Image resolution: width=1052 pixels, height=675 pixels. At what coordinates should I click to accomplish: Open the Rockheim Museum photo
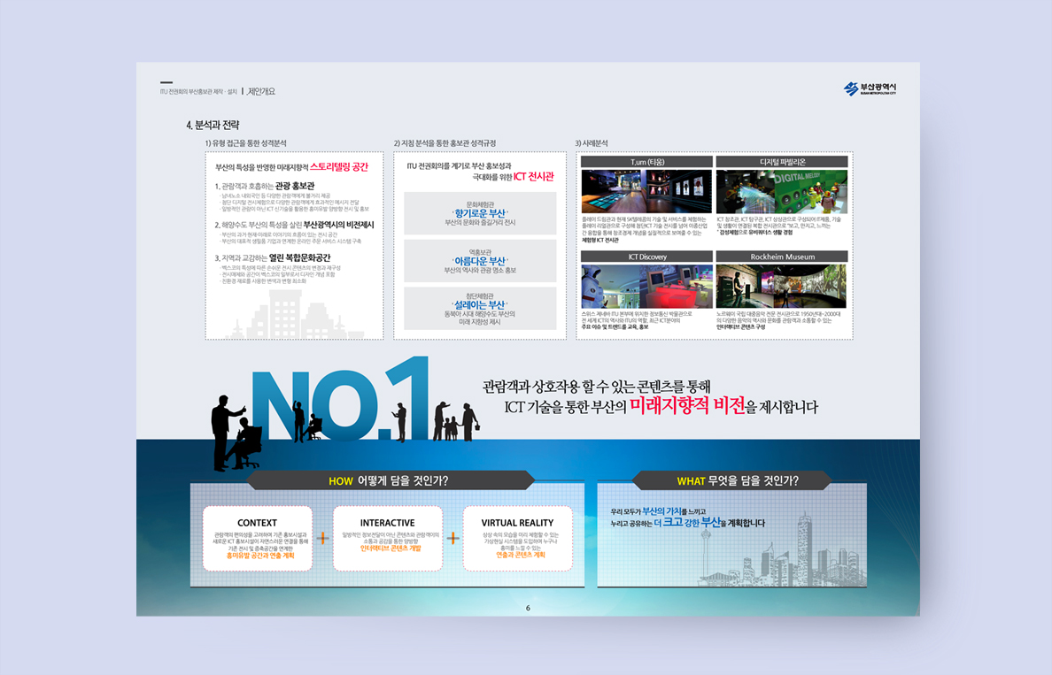(782, 286)
